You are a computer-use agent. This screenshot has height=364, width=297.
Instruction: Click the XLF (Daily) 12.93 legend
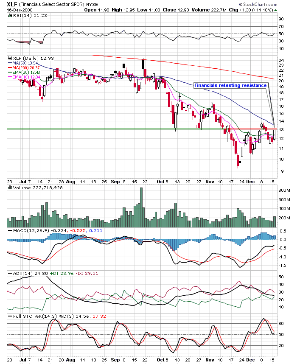coord(34,58)
